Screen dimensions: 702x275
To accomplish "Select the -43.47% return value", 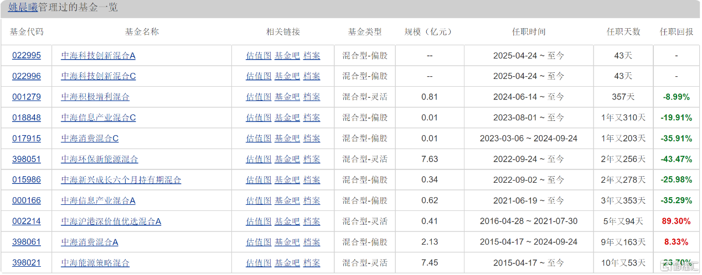I will pyautogui.click(x=676, y=160).
